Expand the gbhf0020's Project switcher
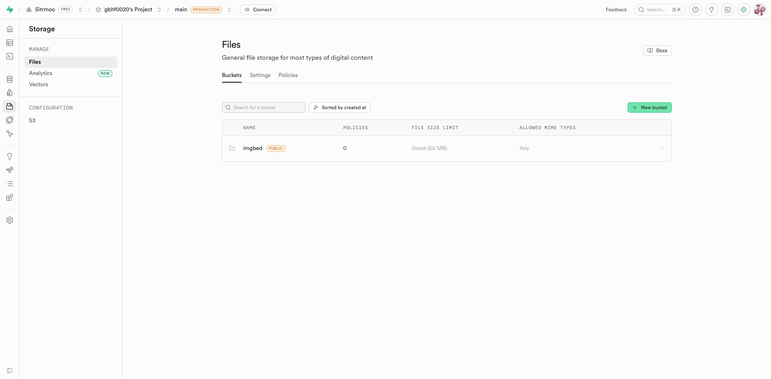The height and width of the screenshot is (379, 771). 159,10
